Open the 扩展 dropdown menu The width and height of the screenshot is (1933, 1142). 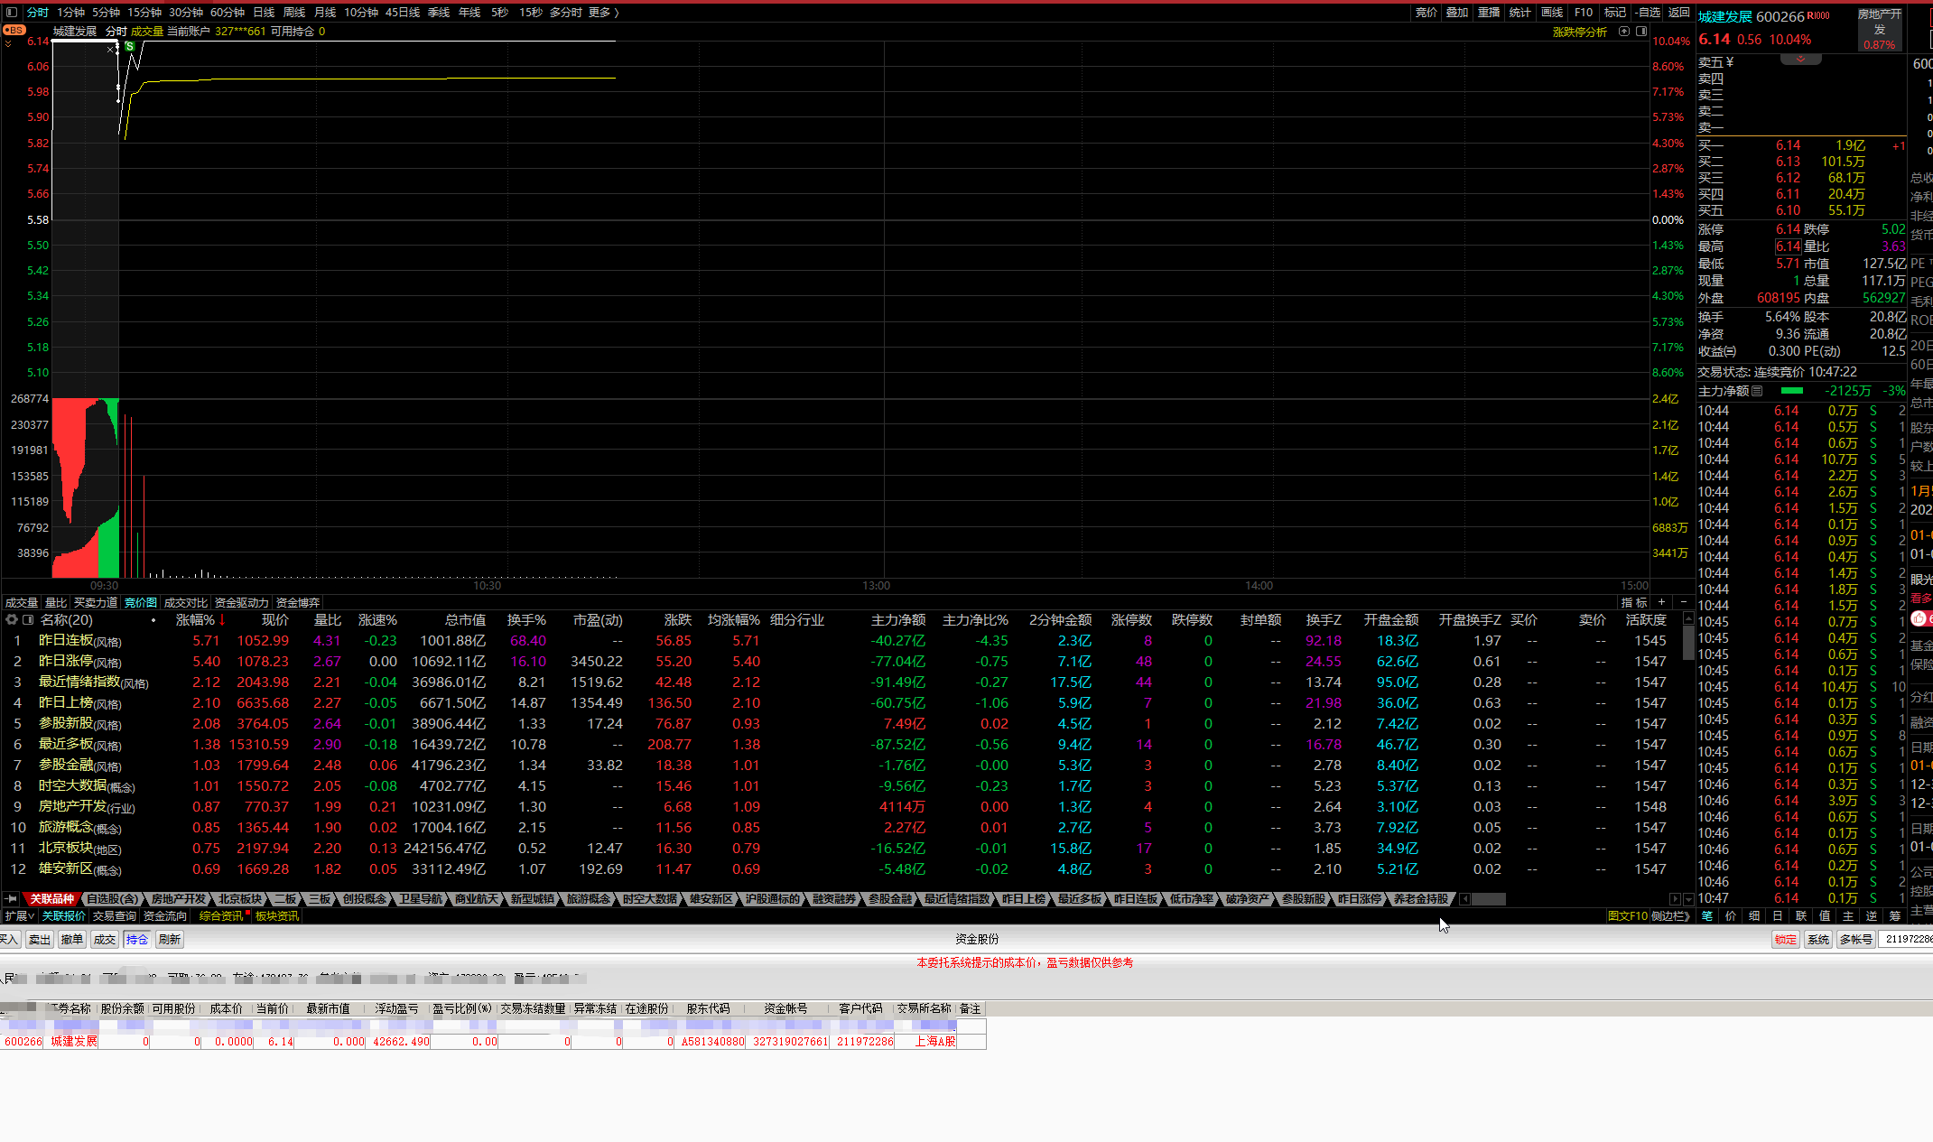(18, 916)
